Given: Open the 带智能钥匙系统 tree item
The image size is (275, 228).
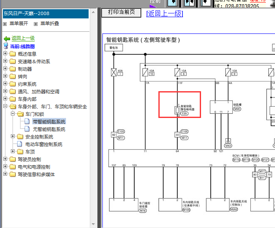Looking at the screenshot, I should tap(49, 122).
